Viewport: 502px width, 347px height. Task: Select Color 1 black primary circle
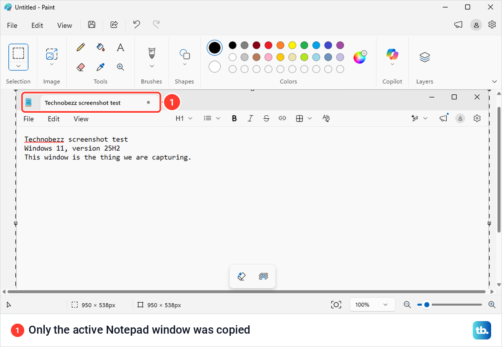pos(215,48)
